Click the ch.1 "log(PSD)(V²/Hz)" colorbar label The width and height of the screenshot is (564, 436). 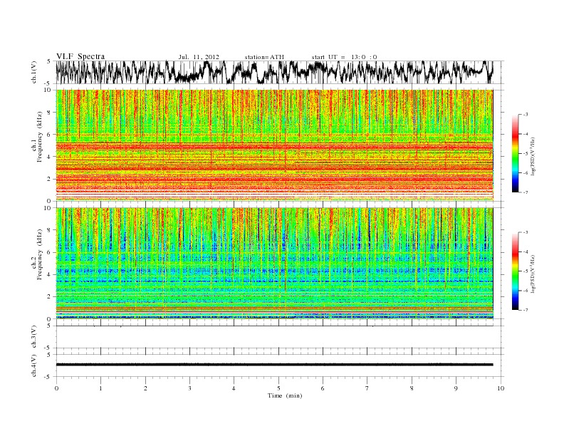coord(533,157)
